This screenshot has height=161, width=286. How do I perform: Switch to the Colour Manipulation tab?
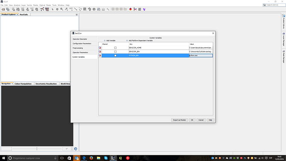(23, 83)
